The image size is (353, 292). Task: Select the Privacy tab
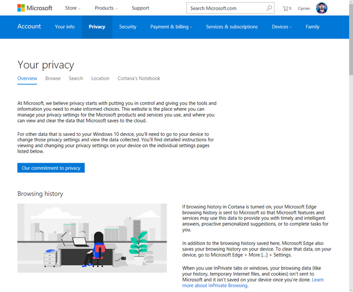[97, 27]
